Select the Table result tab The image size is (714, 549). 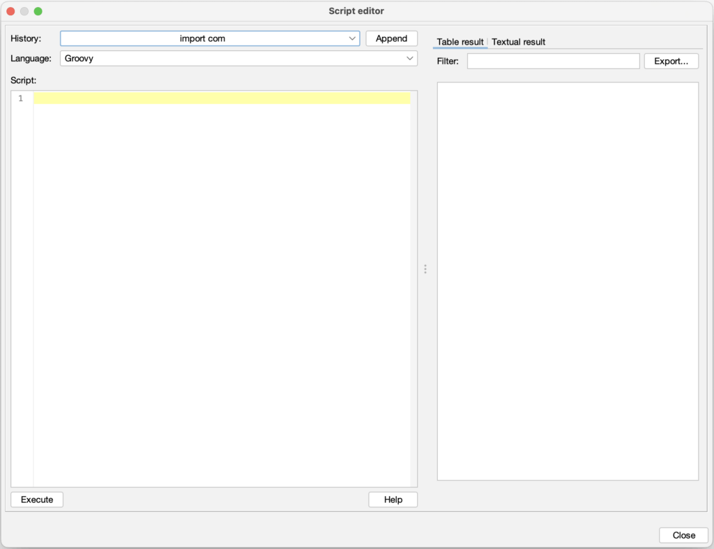(459, 42)
